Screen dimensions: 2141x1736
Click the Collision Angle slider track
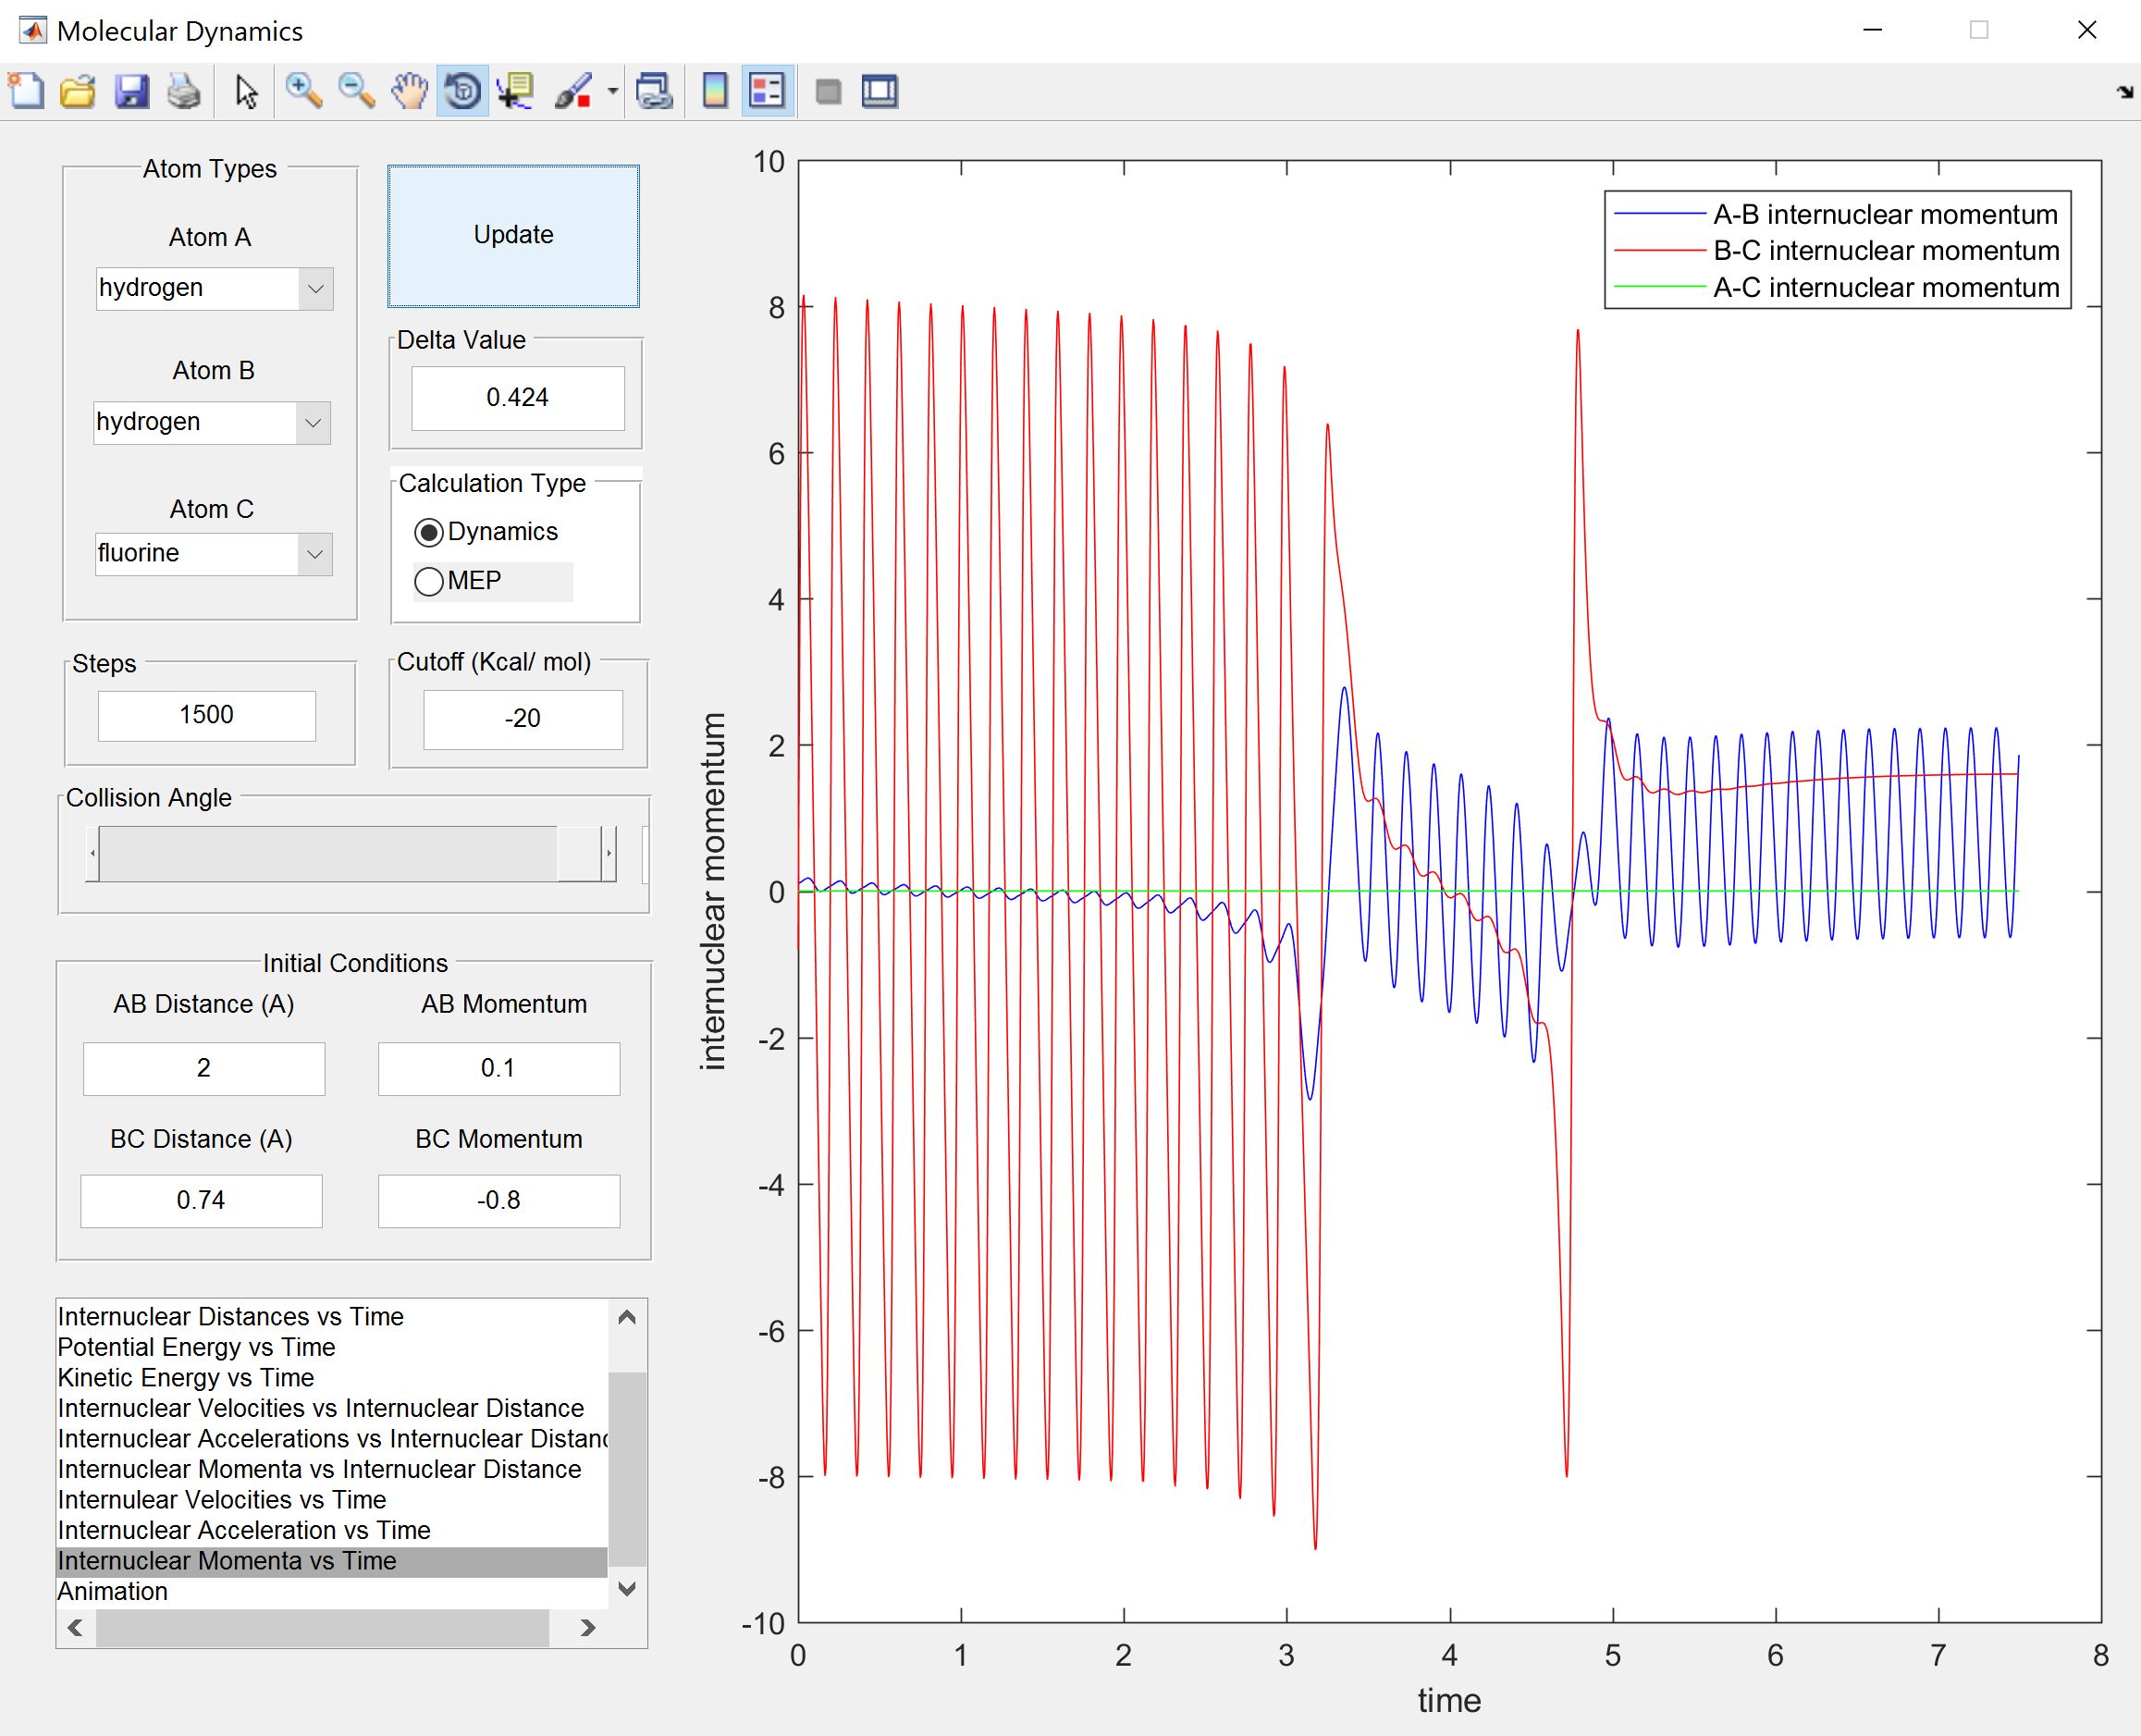[x=327, y=853]
